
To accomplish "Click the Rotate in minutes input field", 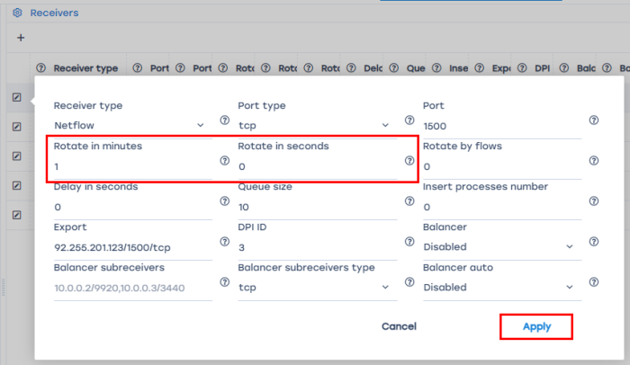I will pyautogui.click(x=131, y=167).
